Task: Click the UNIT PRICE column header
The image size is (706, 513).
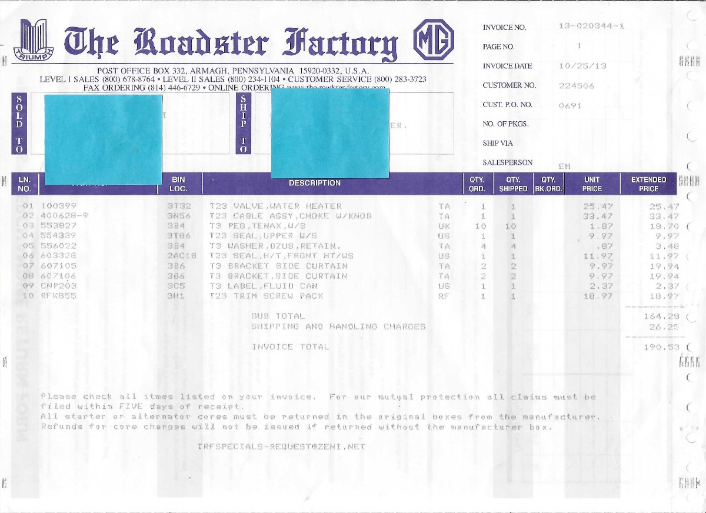Action: coord(592,184)
